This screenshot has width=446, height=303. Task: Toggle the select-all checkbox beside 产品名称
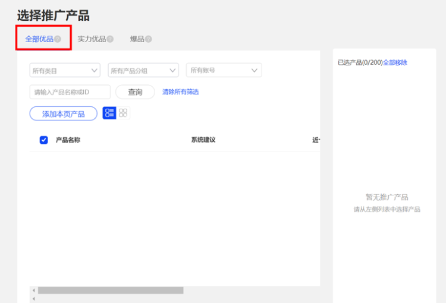pyautogui.click(x=43, y=140)
